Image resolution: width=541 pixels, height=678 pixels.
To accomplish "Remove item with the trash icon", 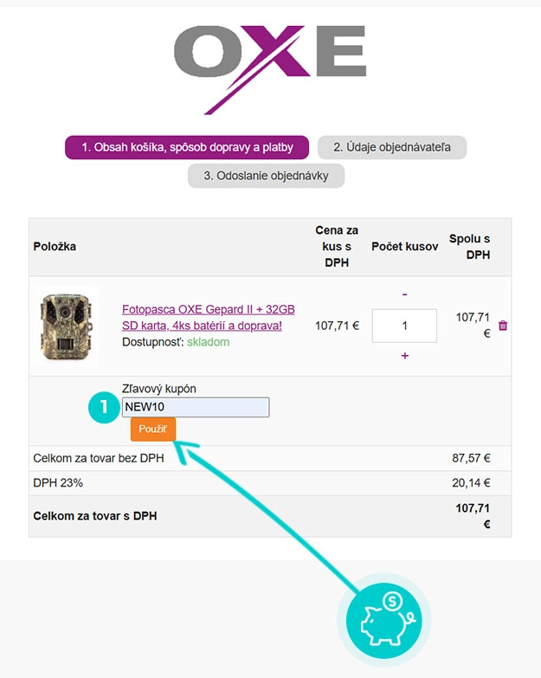I will click(503, 326).
